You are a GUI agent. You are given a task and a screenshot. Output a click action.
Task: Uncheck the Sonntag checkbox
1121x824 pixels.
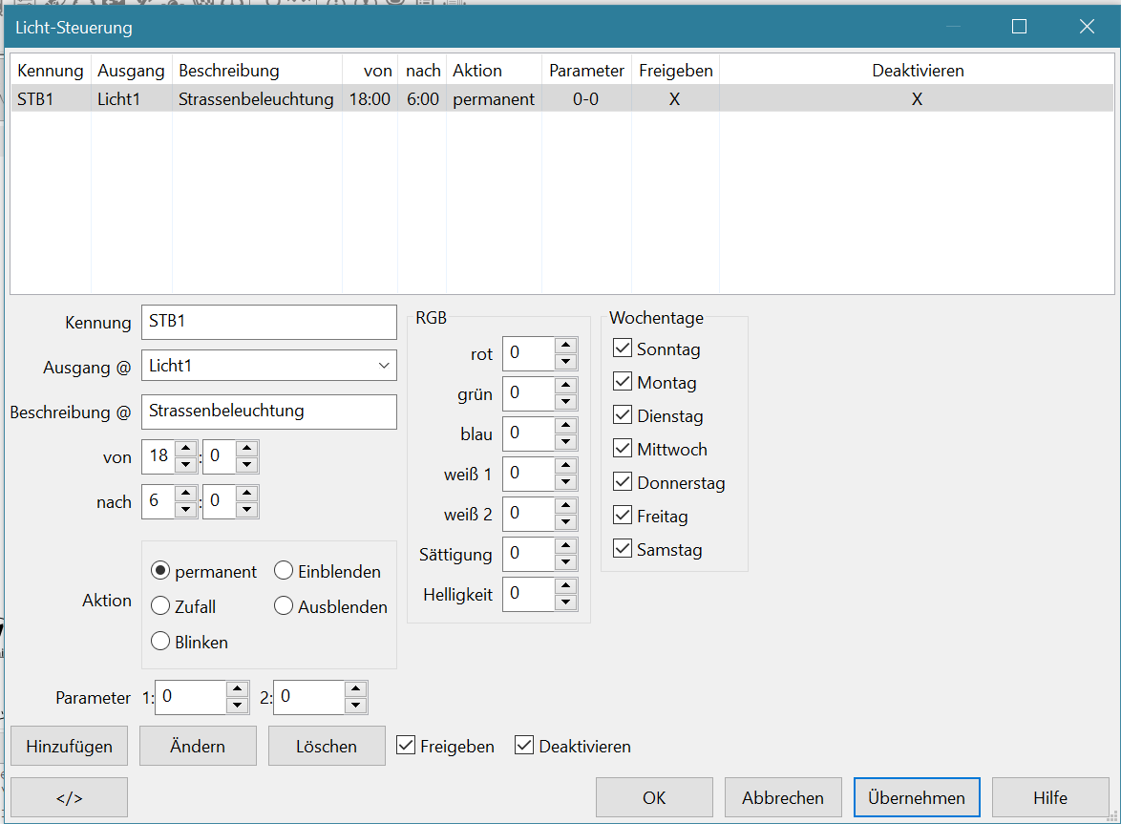[623, 349]
